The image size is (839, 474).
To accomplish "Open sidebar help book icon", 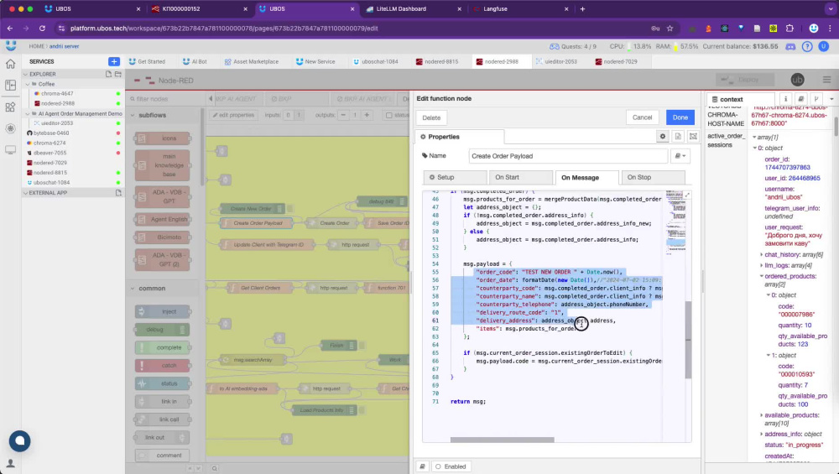I will click(x=801, y=99).
